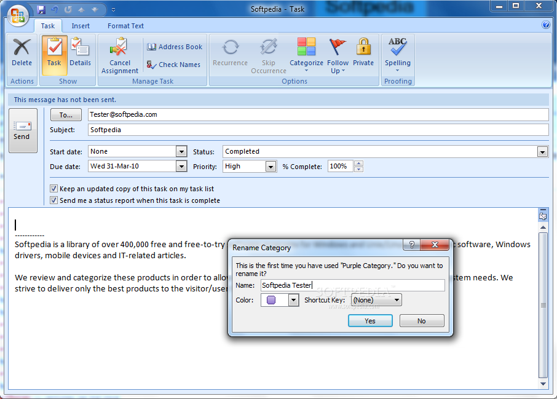Toggle Send me a status report checkbox
The image size is (557, 399).
[x=53, y=200]
